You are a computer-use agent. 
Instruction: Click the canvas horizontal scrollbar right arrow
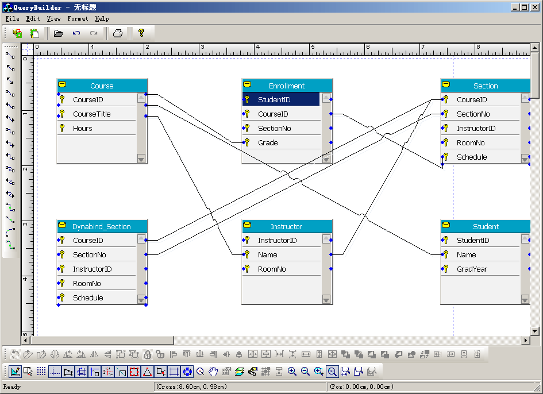pyautogui.click(x=525, y=341)
